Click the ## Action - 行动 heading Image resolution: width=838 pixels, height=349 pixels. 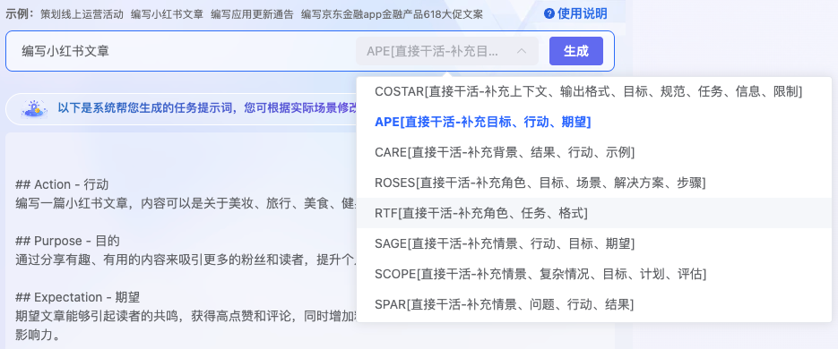click(62, 184)
